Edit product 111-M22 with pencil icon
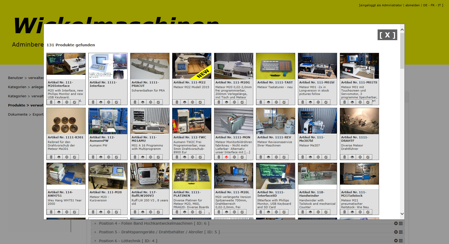The height and width of the screenshot is (244, 449). pos(200,102)
